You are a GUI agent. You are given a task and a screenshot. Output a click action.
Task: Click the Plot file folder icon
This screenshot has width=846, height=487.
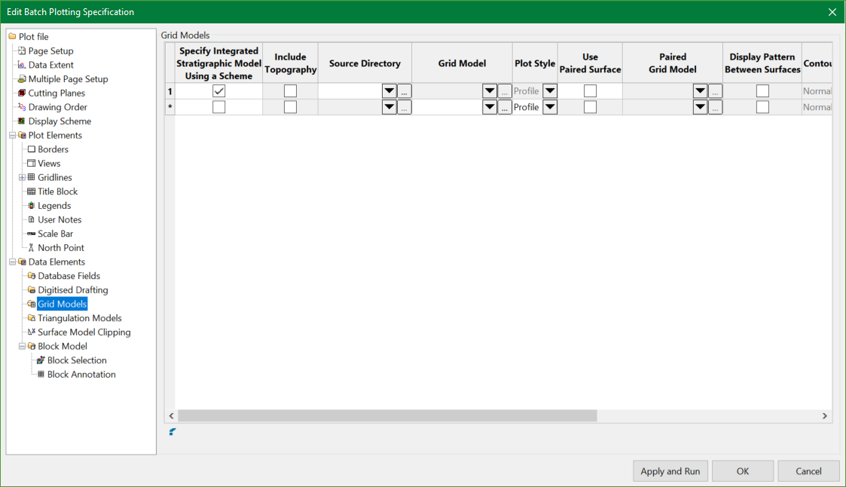click(x=12, y=37)
